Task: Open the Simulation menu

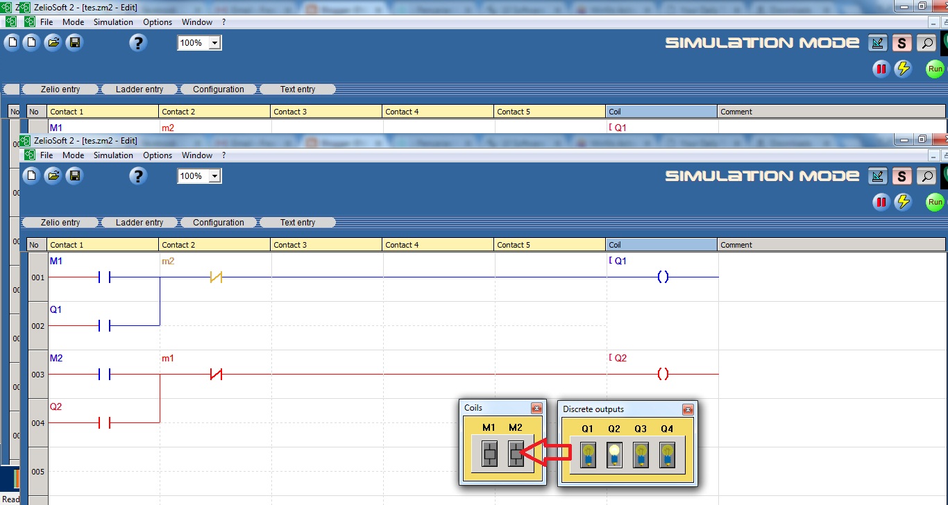Action: pos(113,155)
